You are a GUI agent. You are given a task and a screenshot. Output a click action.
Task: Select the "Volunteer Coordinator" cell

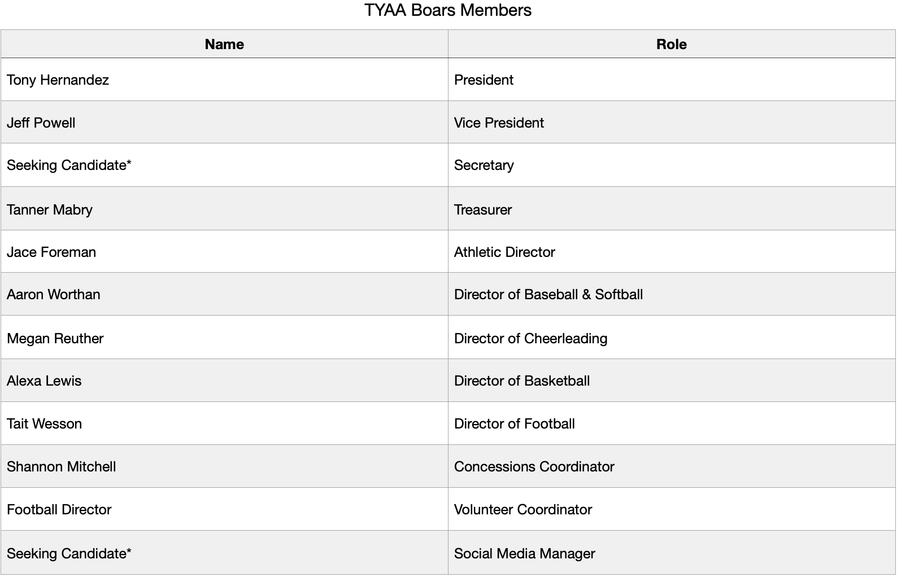523,510
